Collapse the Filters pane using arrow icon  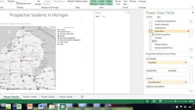(x=126, y=13)
